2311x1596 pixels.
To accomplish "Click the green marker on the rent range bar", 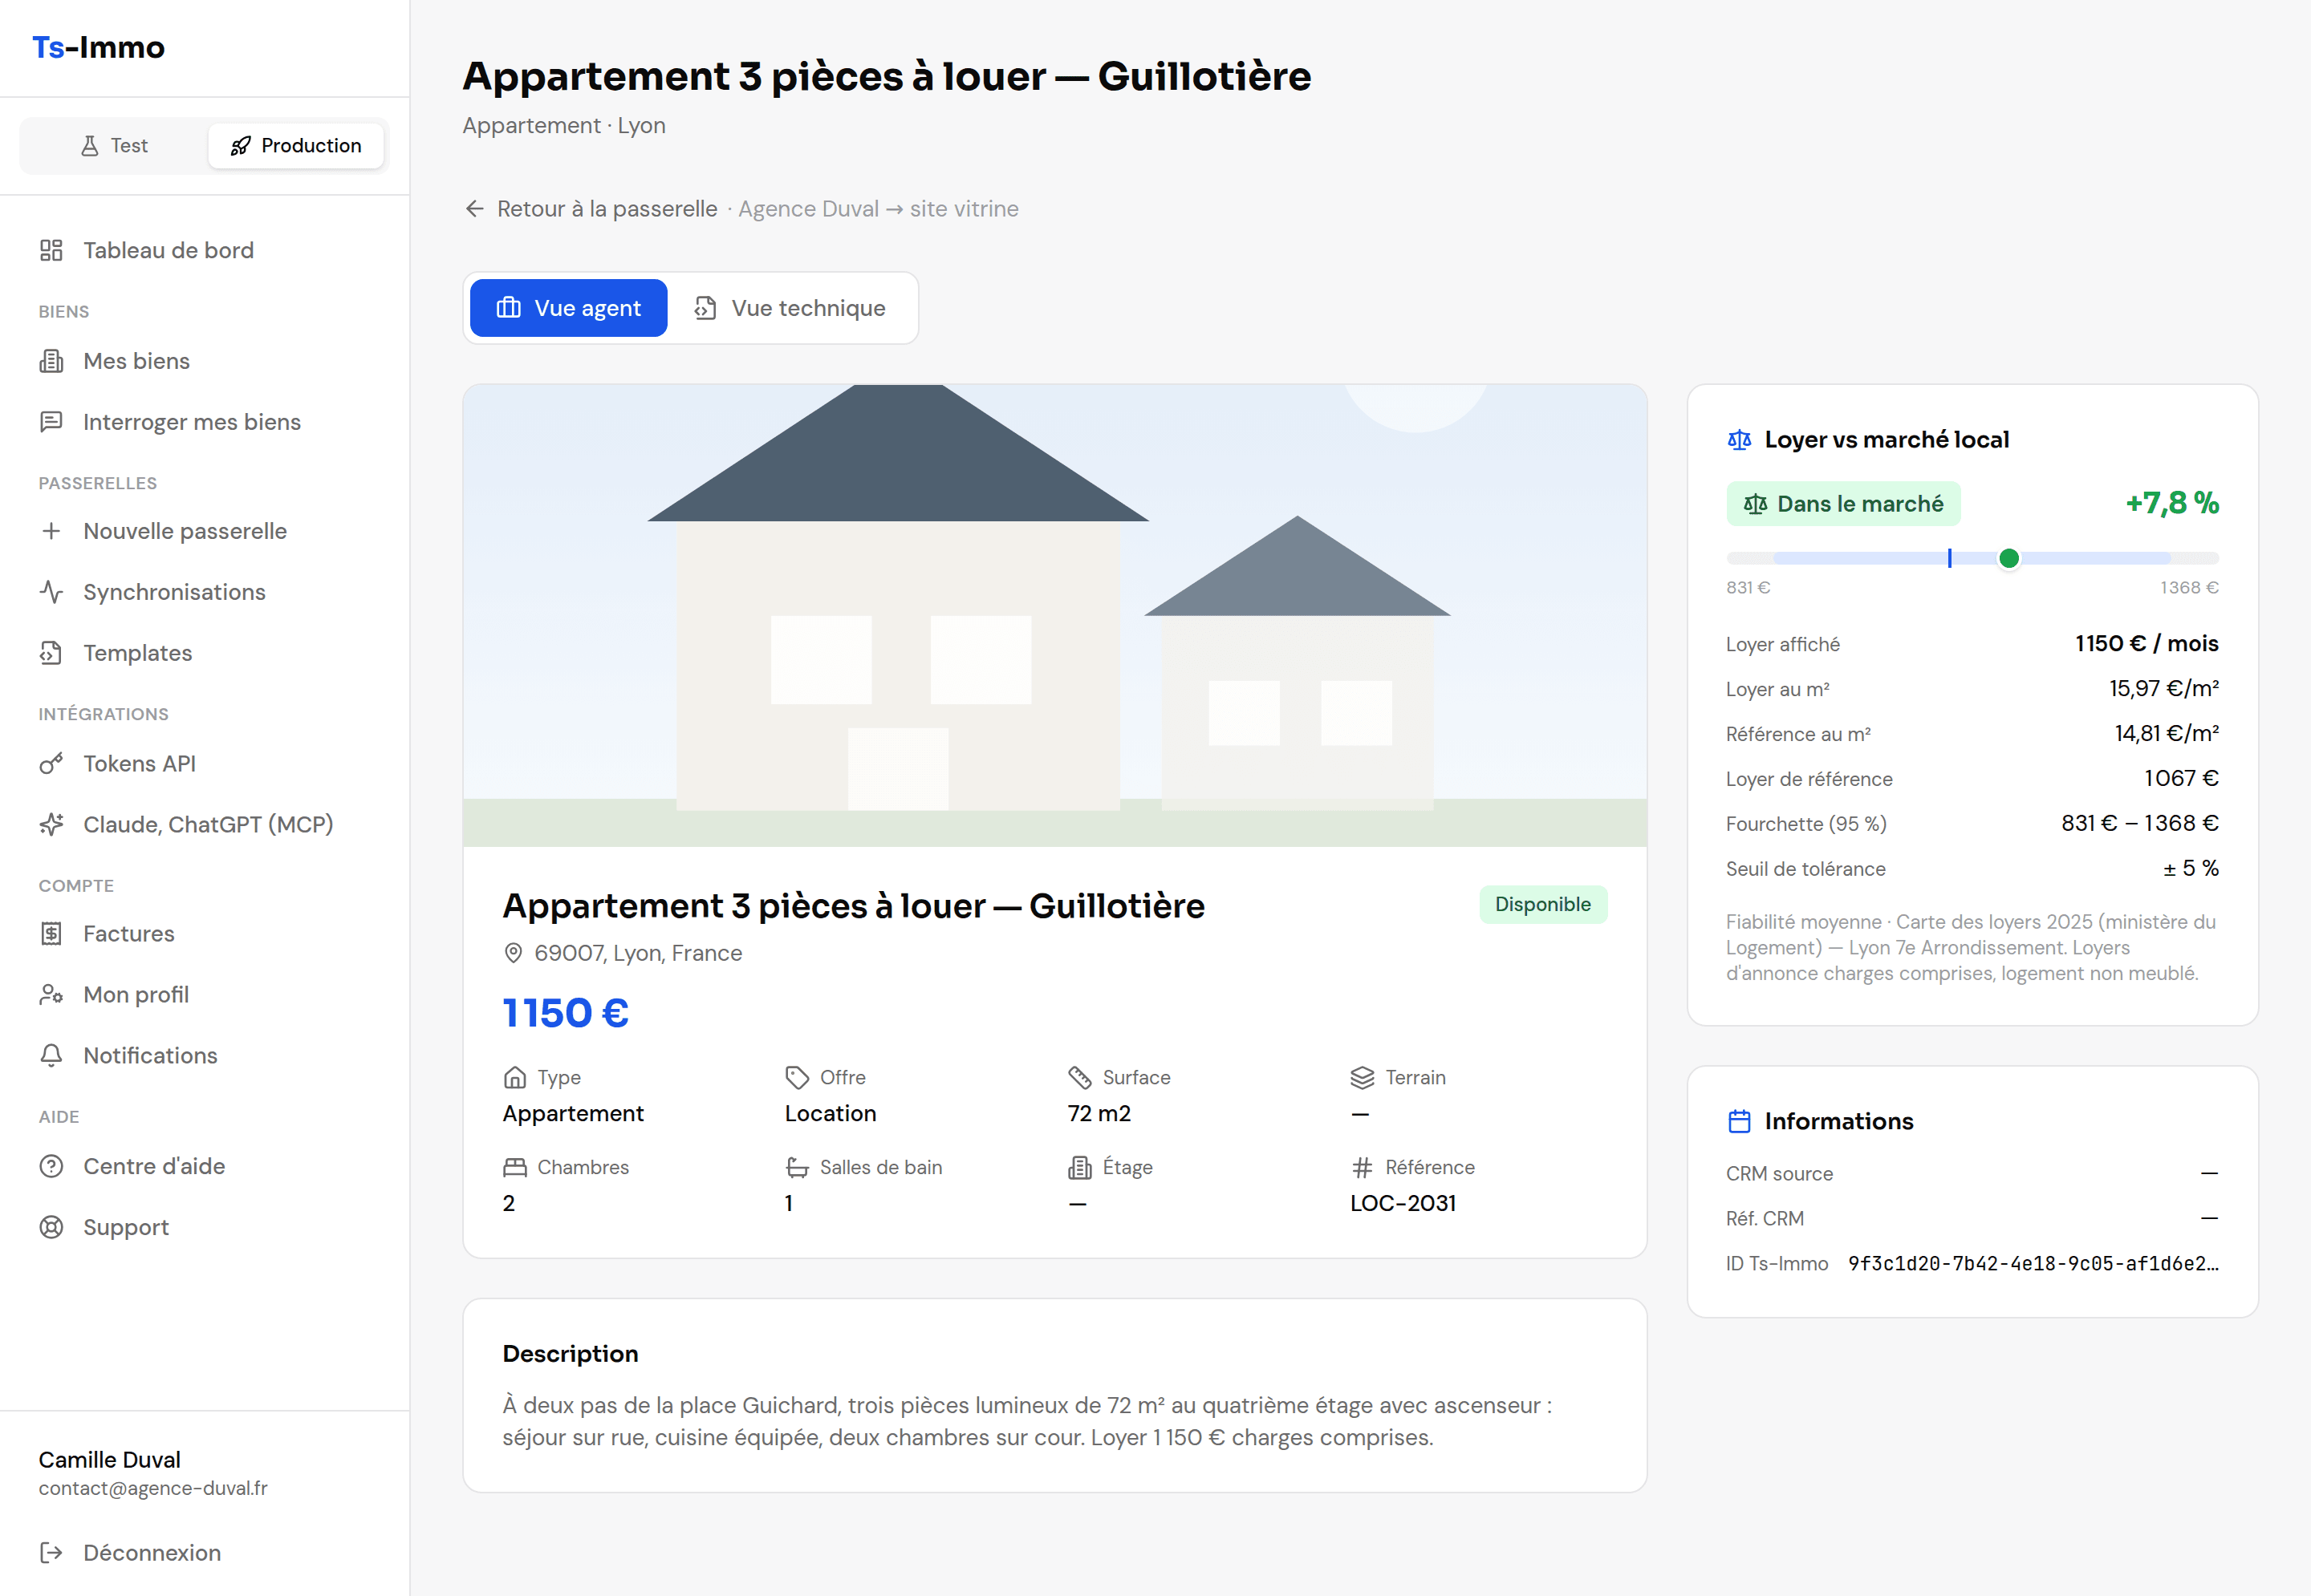I will [x=2008, y=558].
